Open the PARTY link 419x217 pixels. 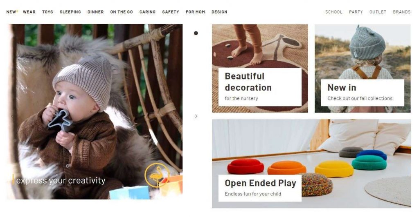tap(356, 12)
